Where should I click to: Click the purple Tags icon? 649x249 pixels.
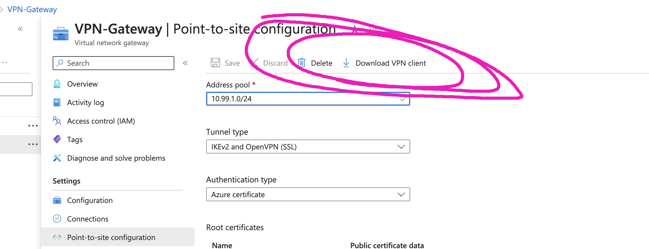tap(57, 139)
